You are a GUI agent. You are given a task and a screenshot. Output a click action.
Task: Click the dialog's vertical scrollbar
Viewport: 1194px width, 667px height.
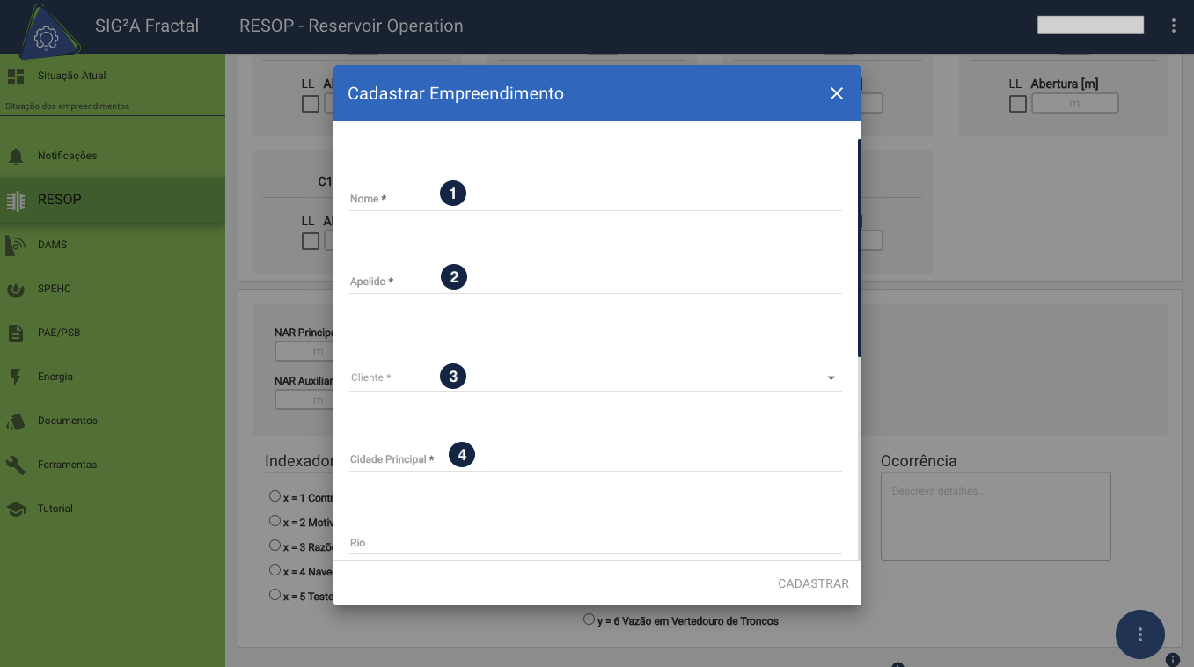859,248
